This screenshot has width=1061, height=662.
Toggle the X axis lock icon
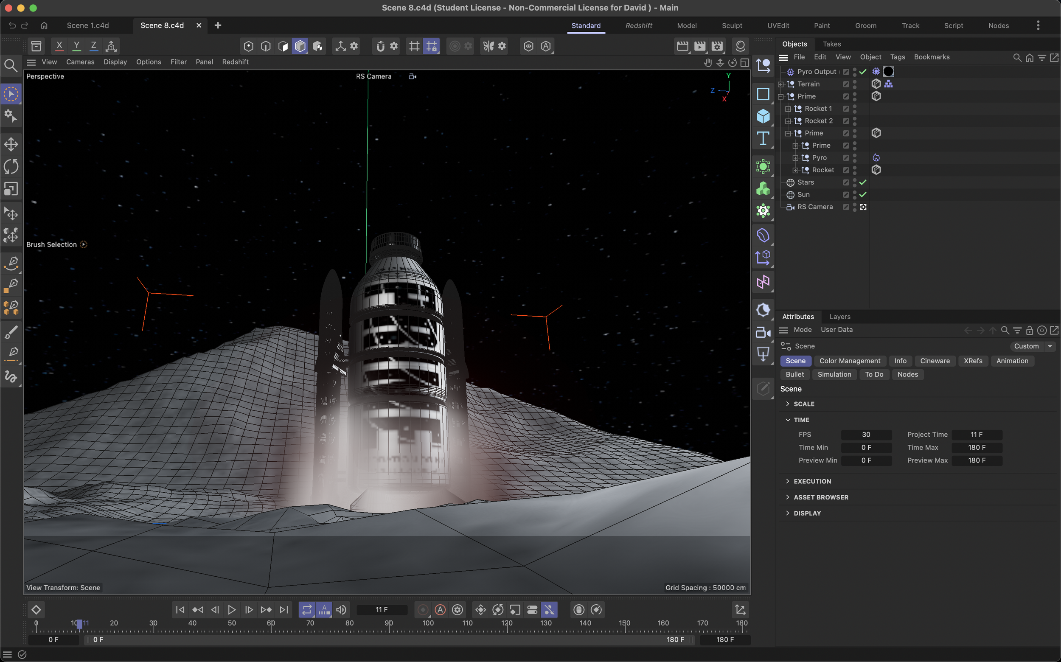click(x=59, y=45)
